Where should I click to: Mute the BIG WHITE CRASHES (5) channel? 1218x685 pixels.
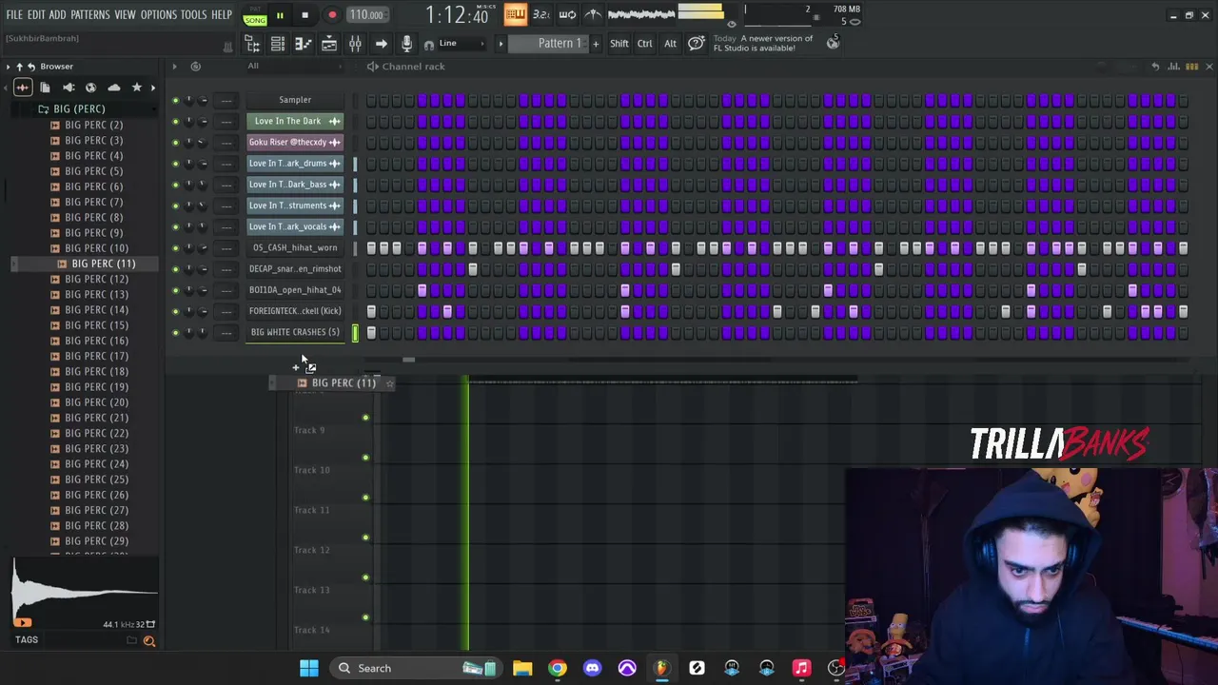(175, 332)
